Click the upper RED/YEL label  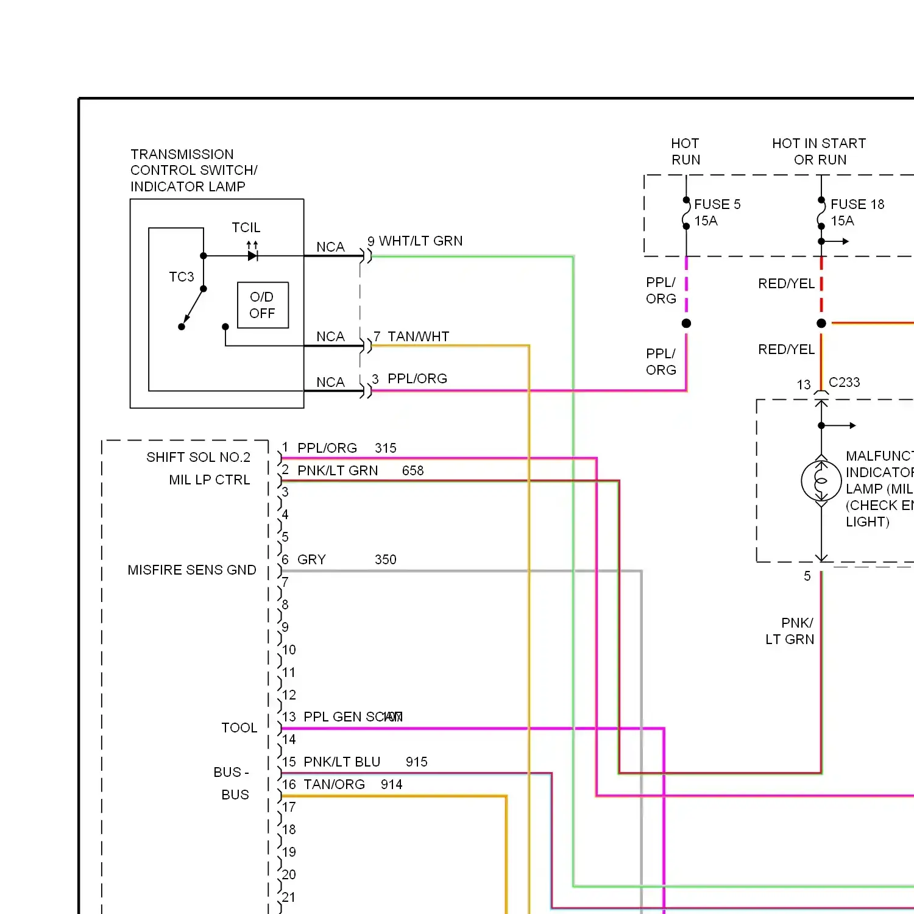coord(786,283)
